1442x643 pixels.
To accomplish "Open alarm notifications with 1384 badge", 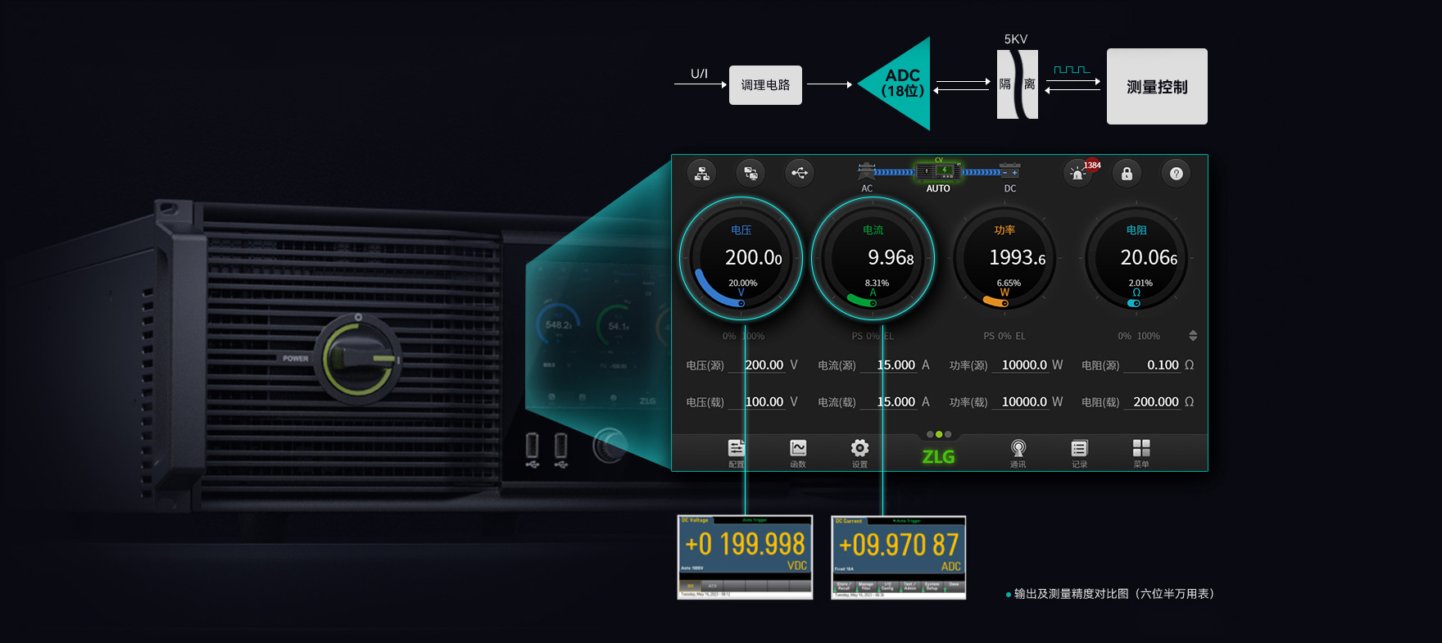I will click(1079, 174).
